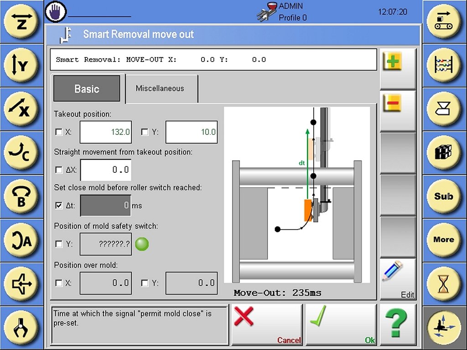Confirm settings with Ok button

pyautogui.click(x=341, y=324)
